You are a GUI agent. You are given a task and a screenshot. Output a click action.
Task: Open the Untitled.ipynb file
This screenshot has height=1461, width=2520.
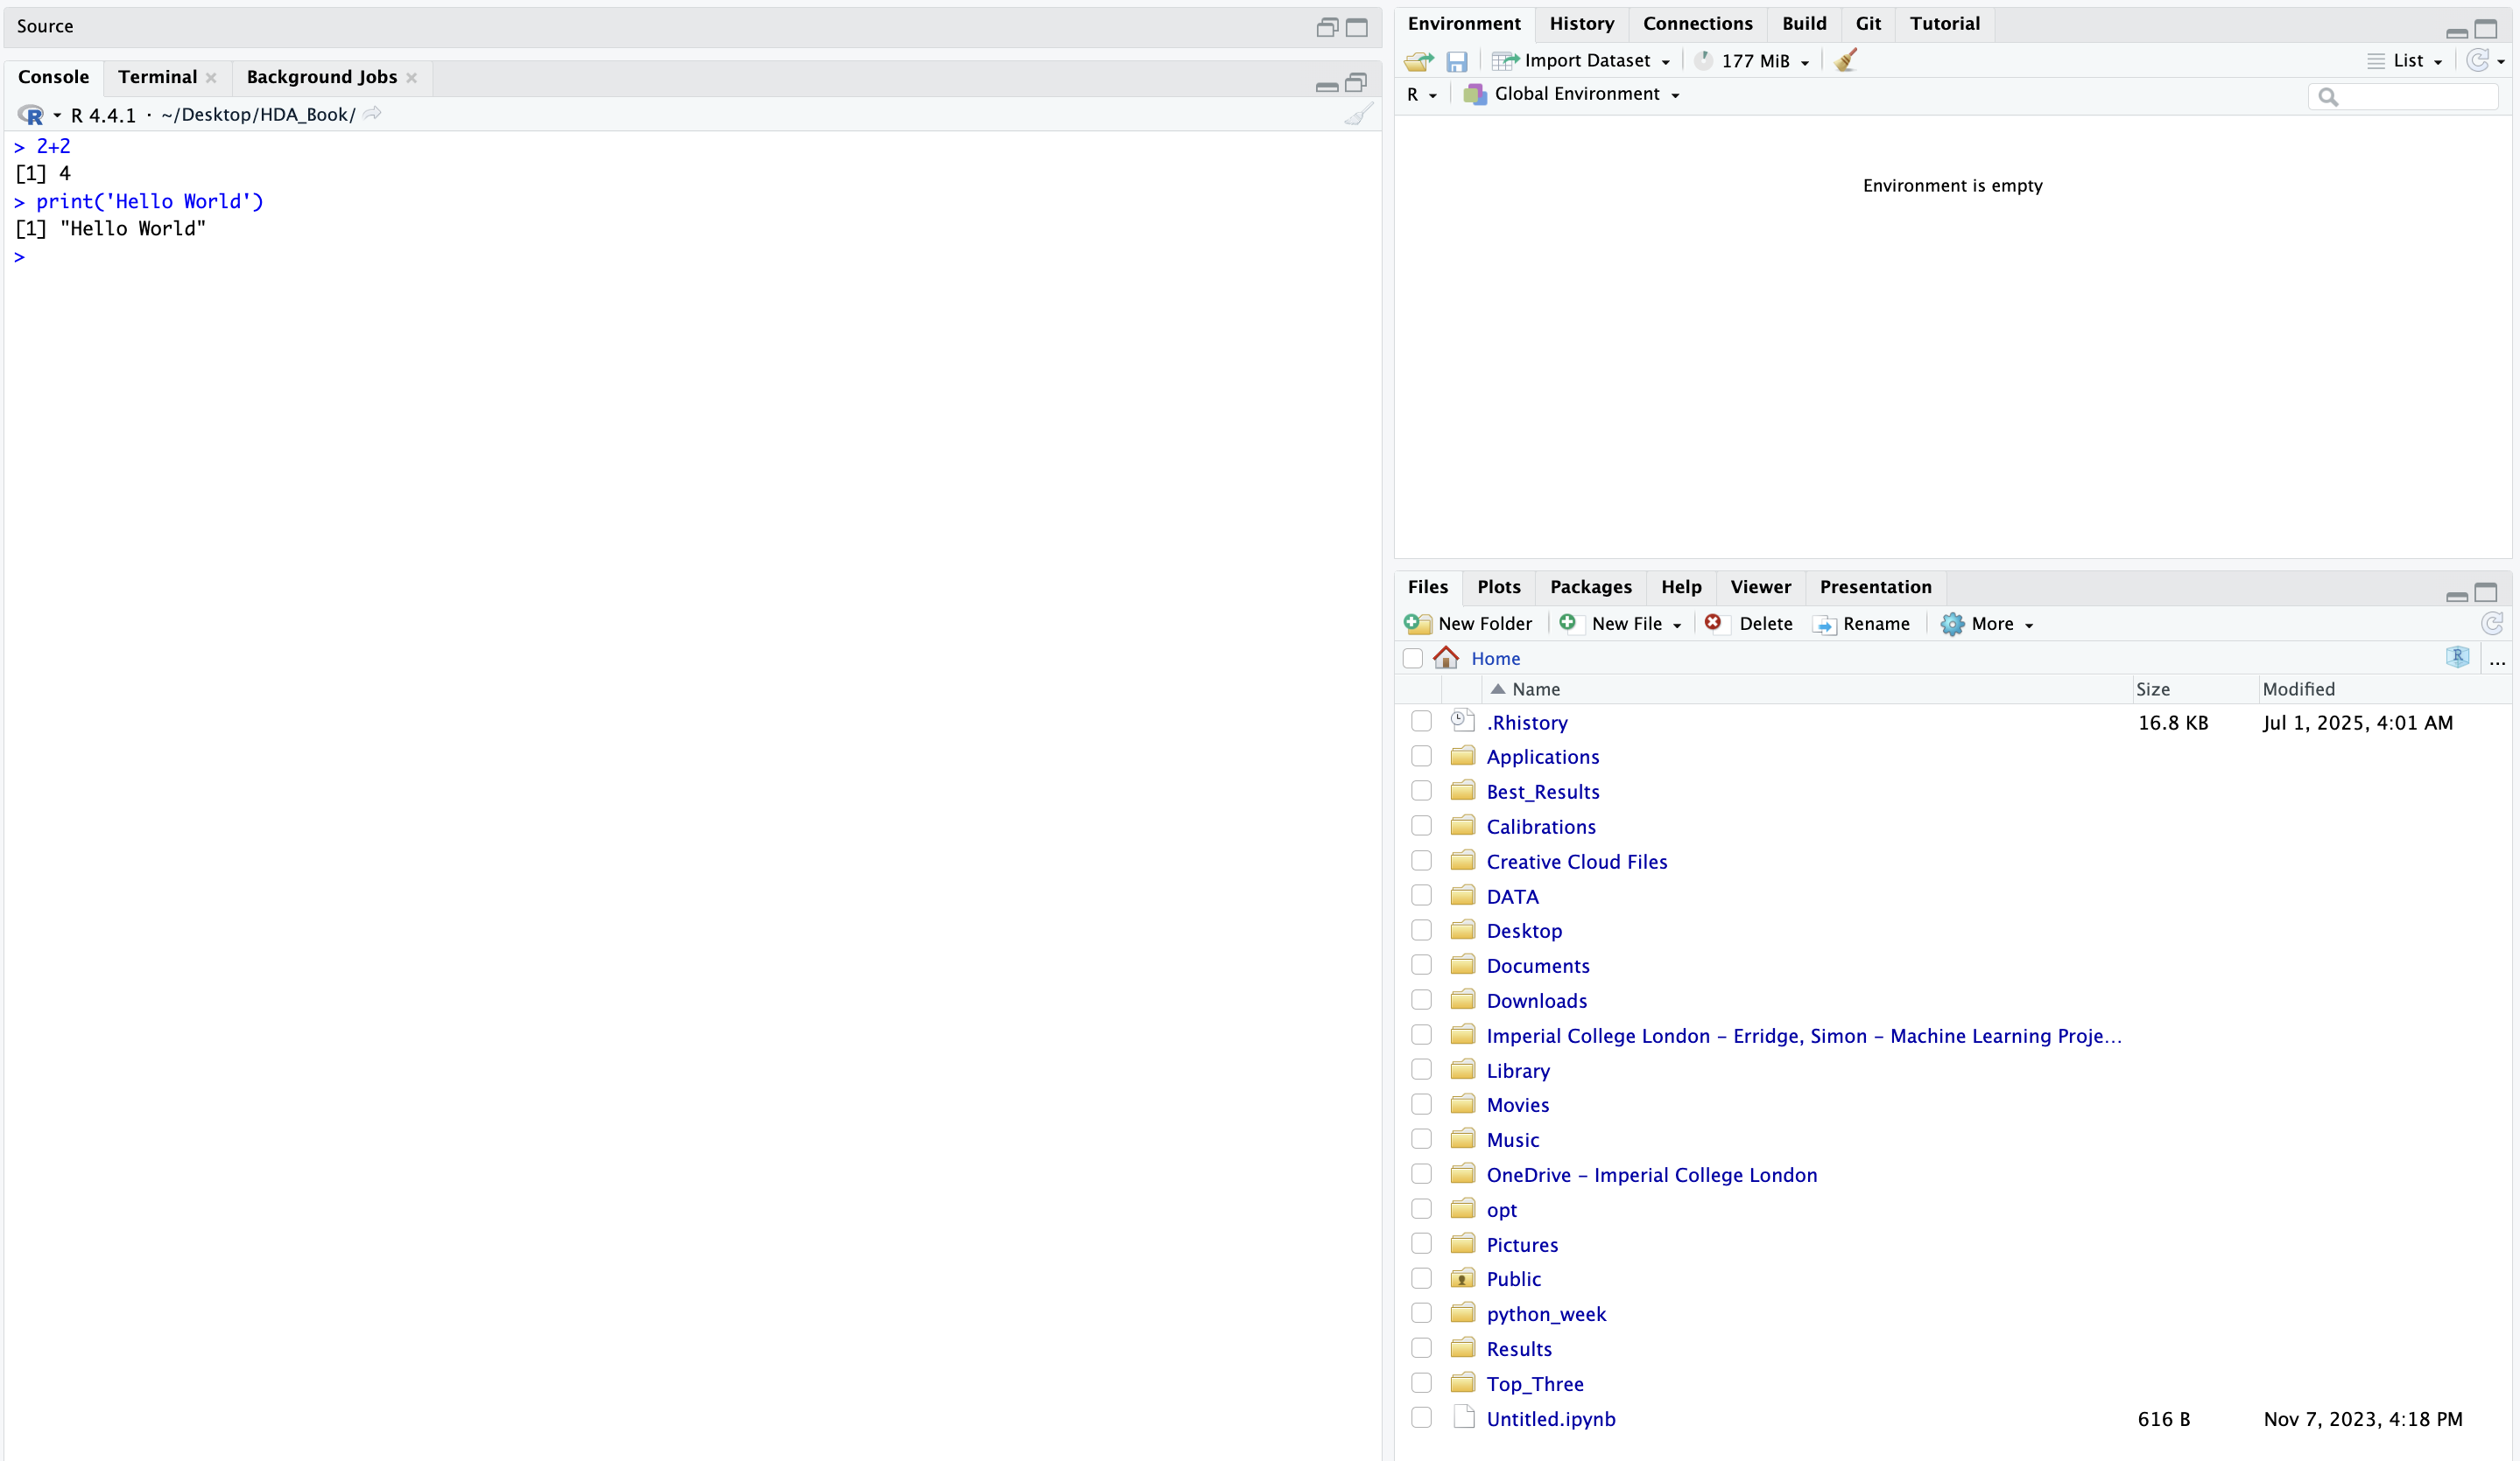coord(1550,1419)
